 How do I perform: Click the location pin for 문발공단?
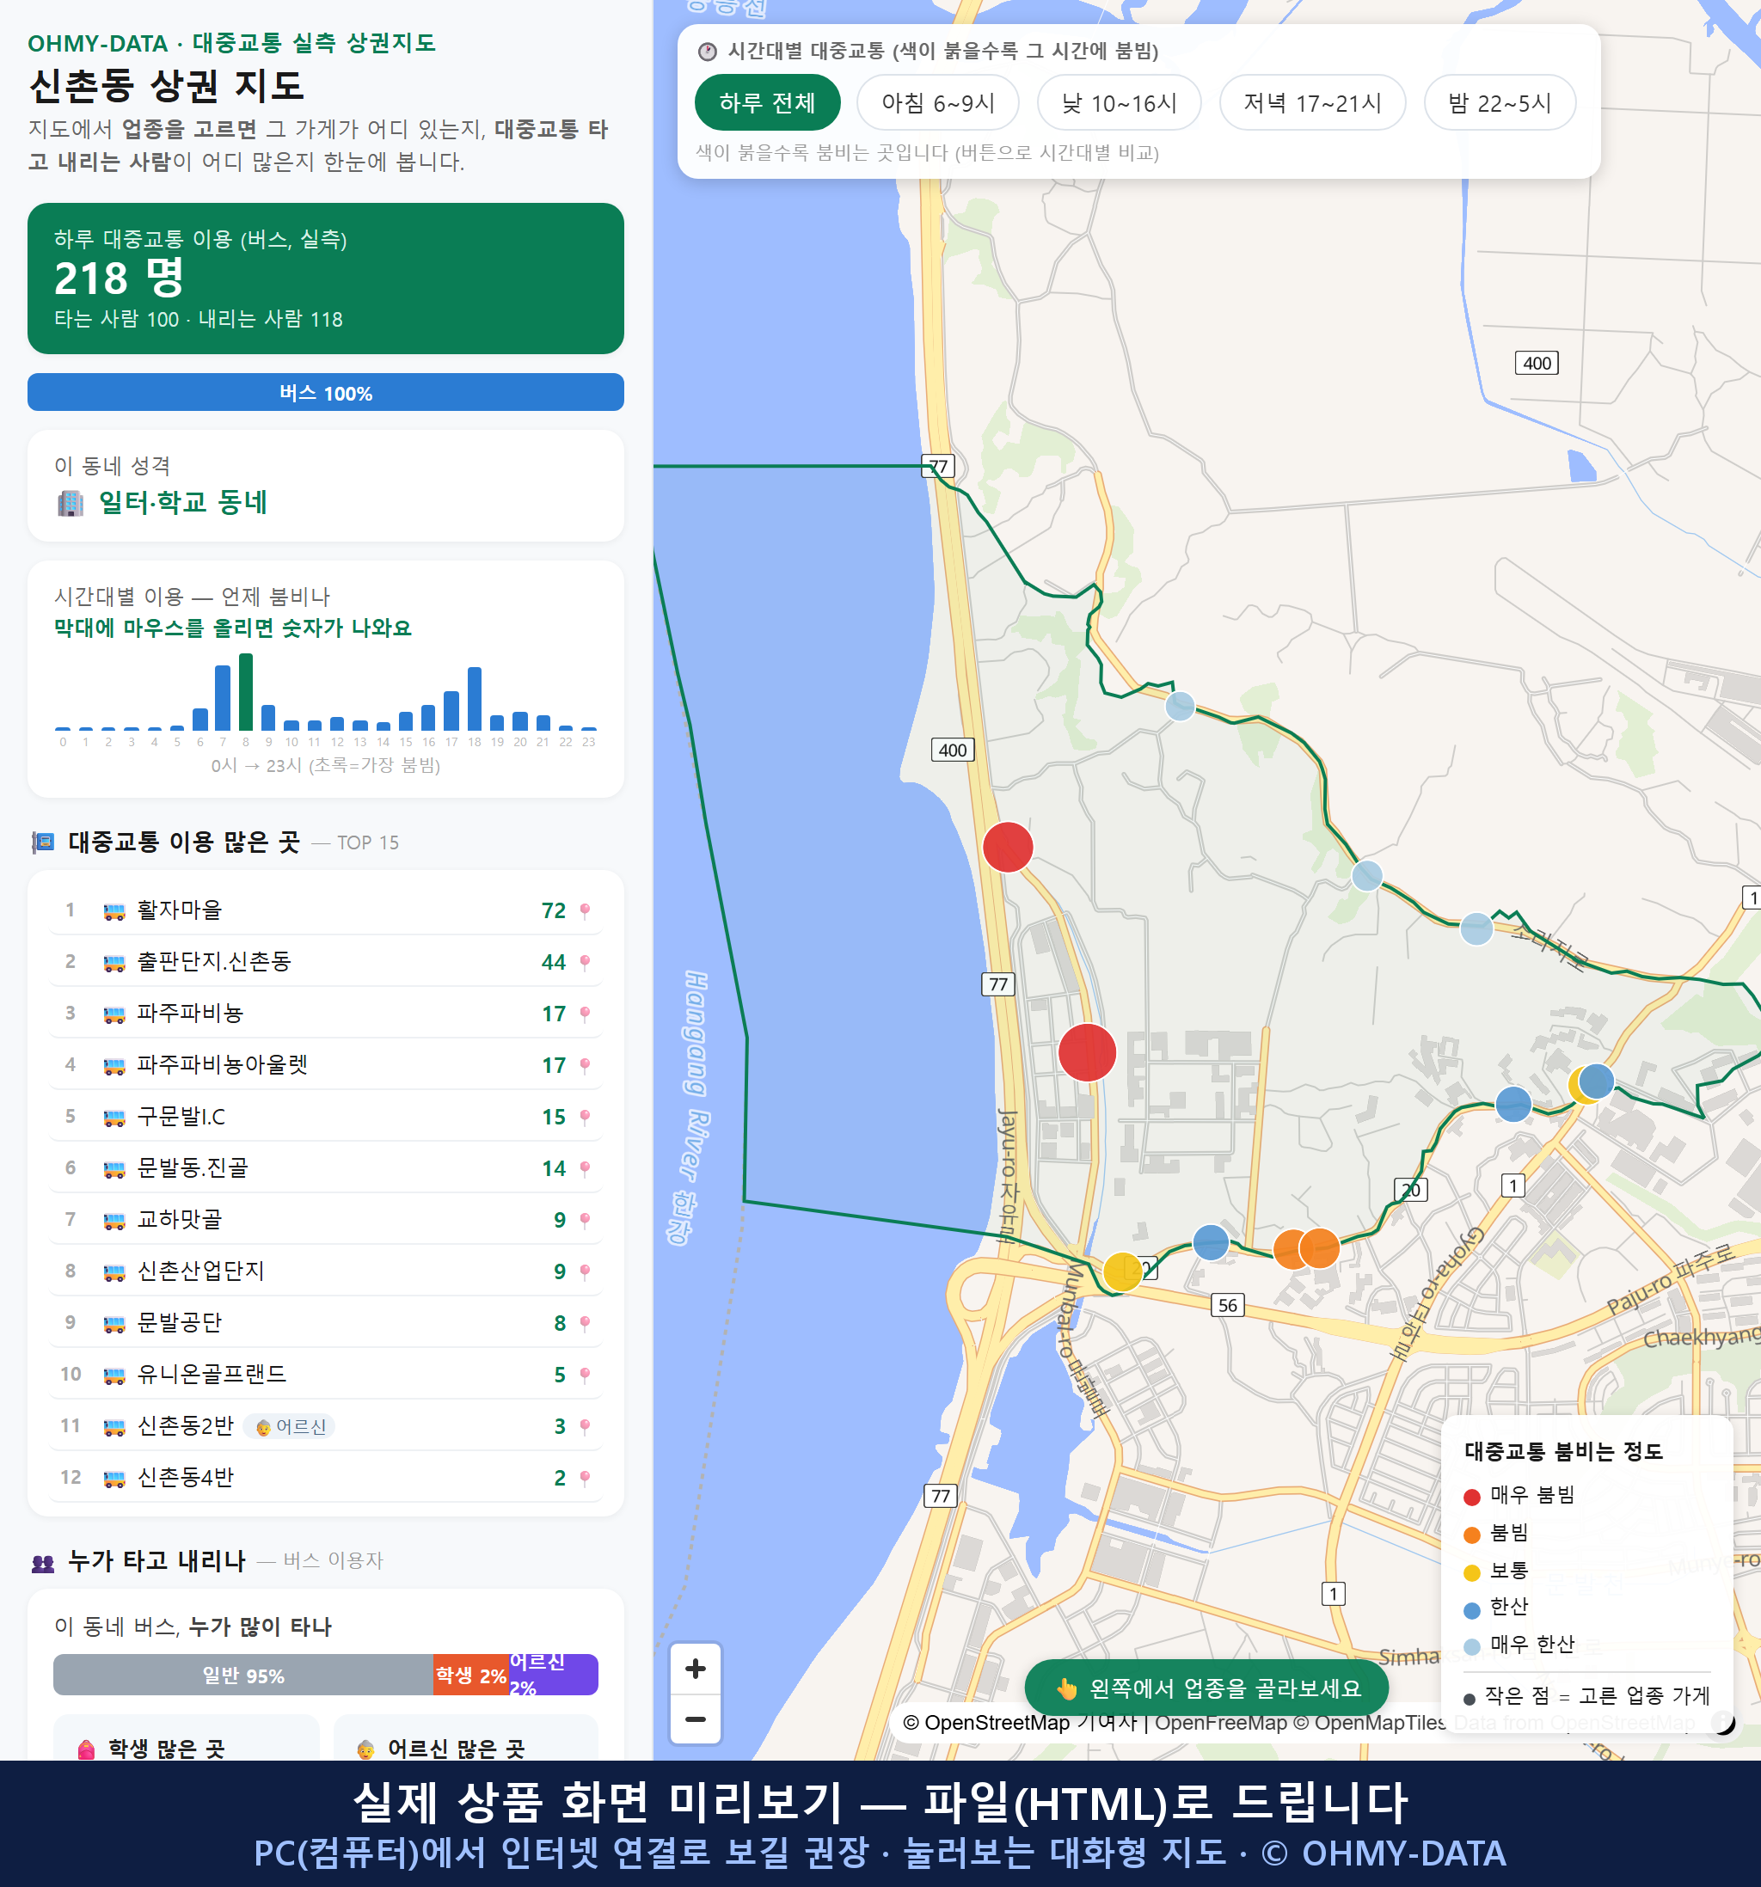point(585,1323)
